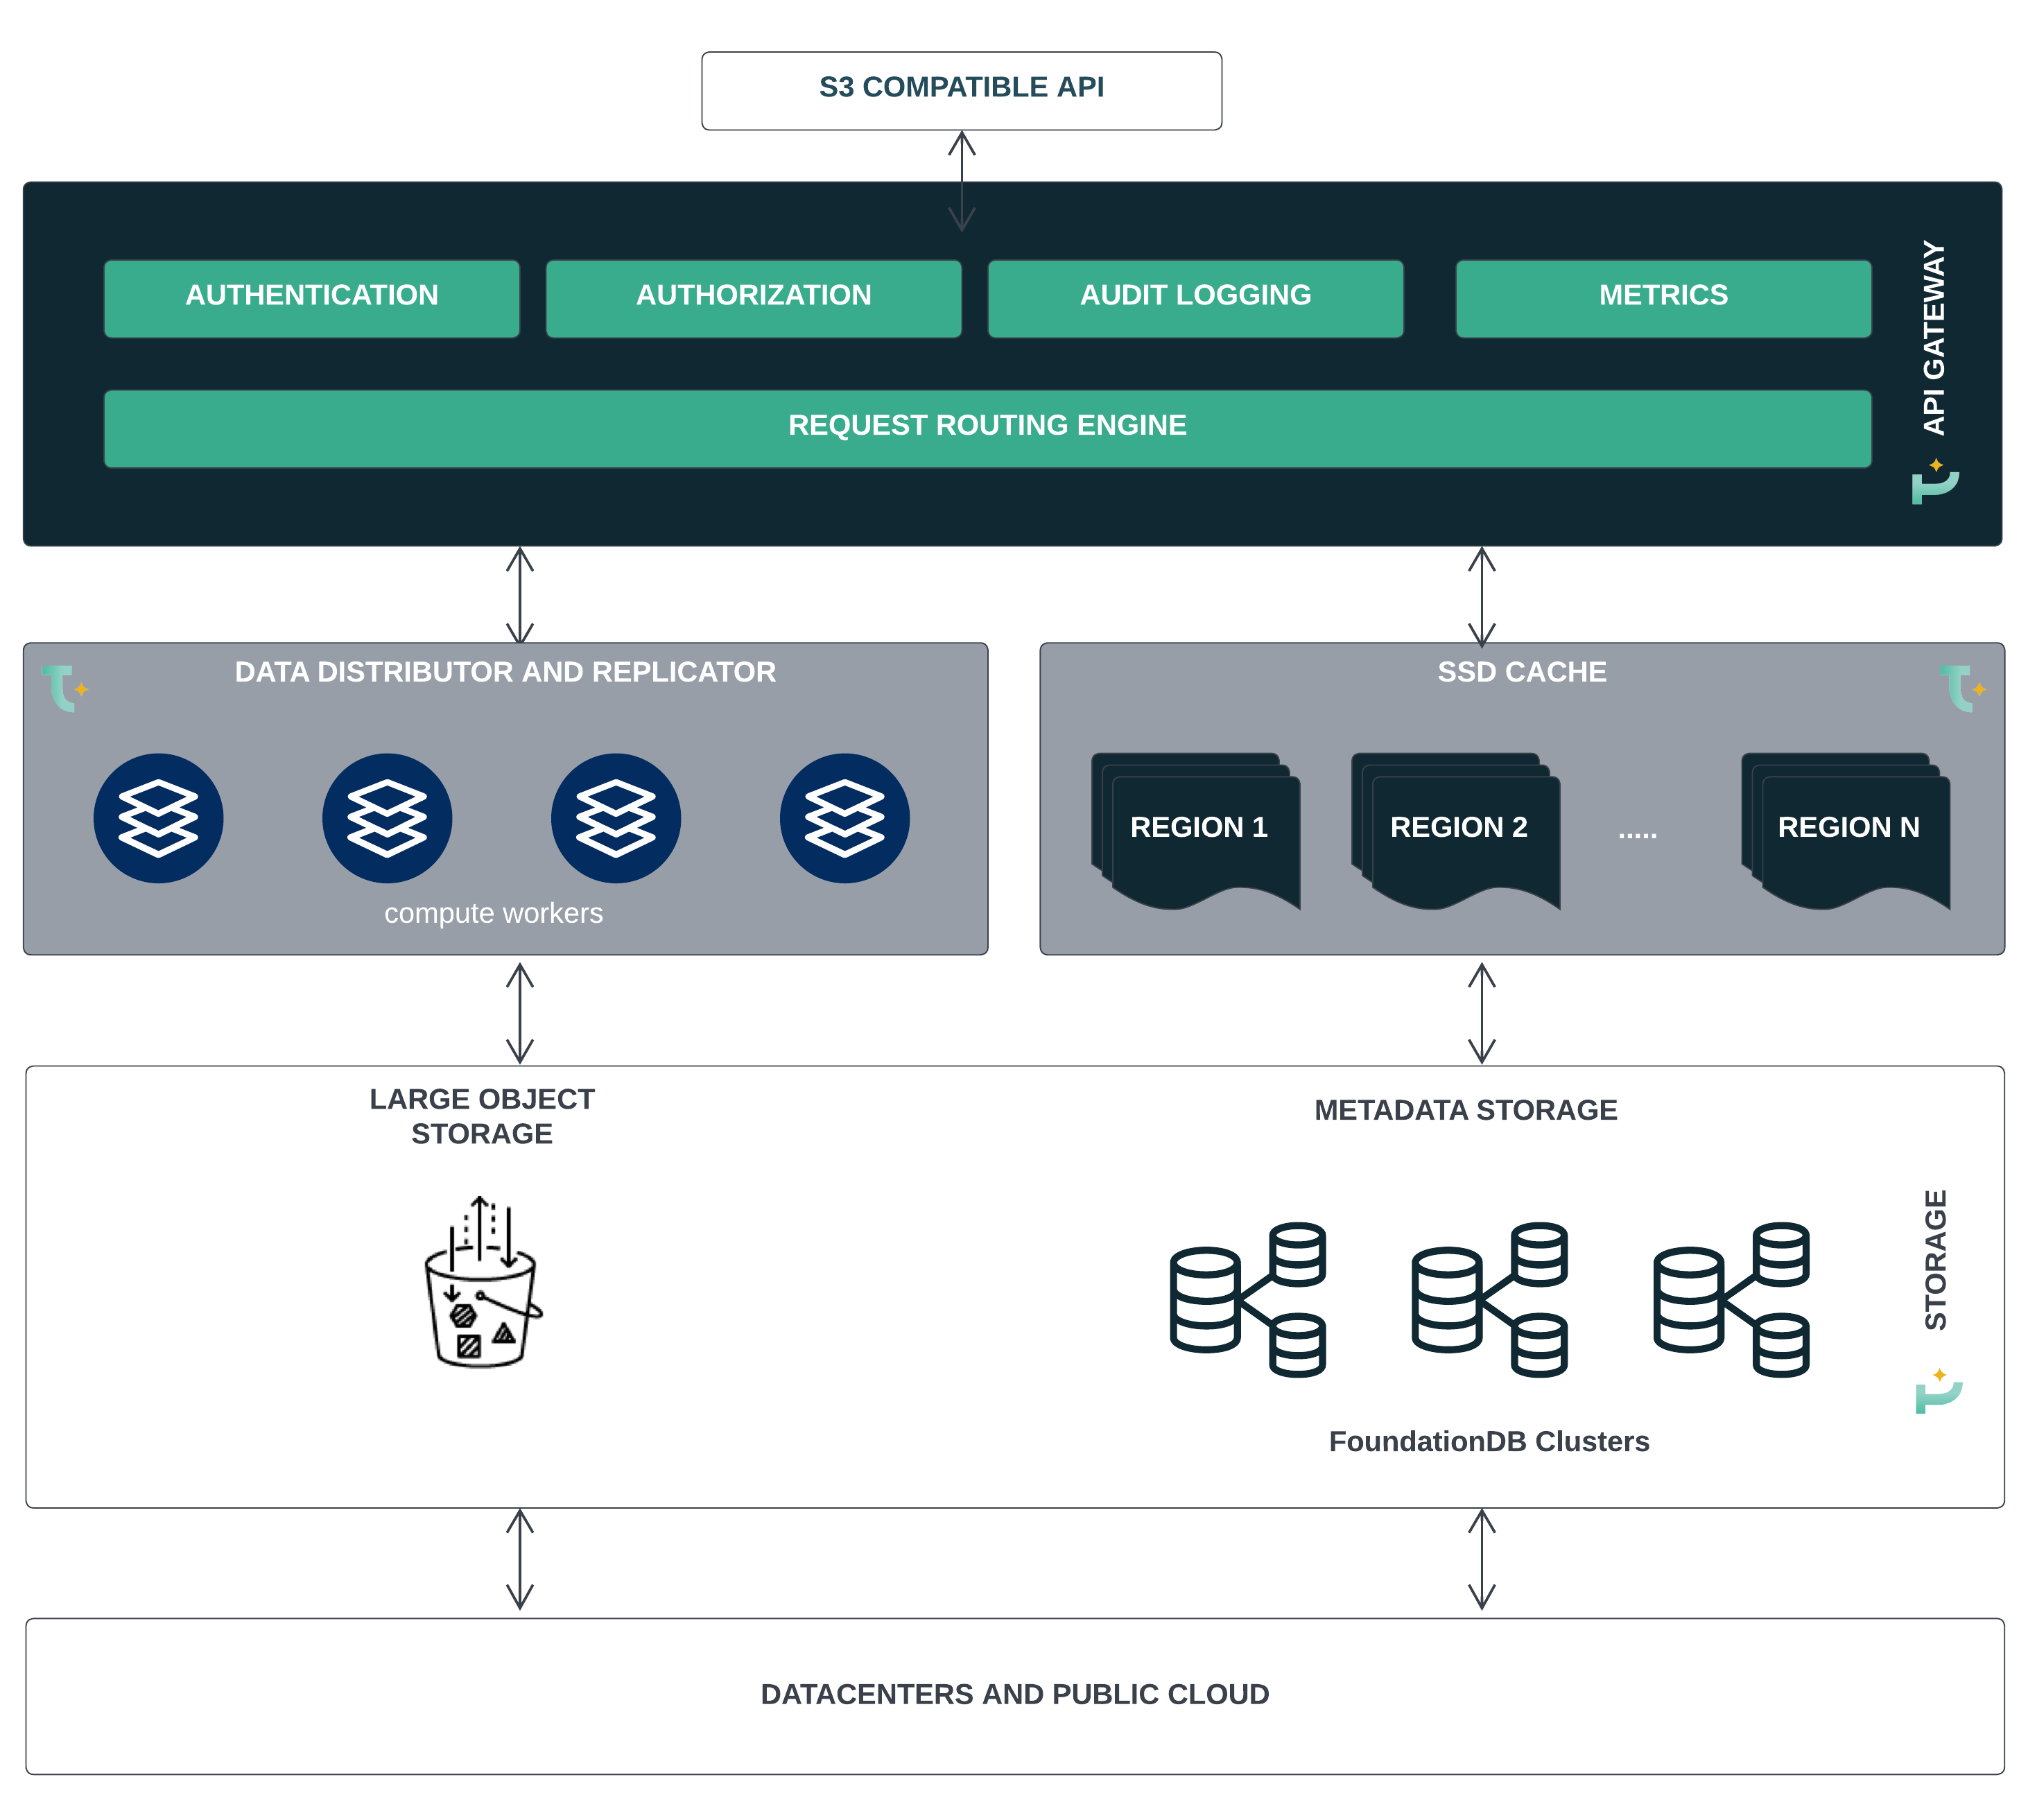Image resolution: width=2028 pixels, height=1820 pixels.
Task: Select the AUTHORIZATION block
Action: pyautogui.click(x=753, y=298)
